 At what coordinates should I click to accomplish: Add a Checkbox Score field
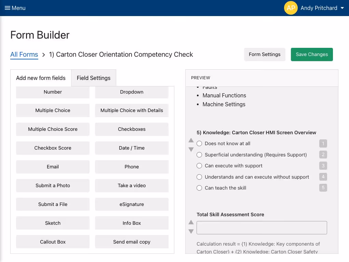(x=53, y=148)
